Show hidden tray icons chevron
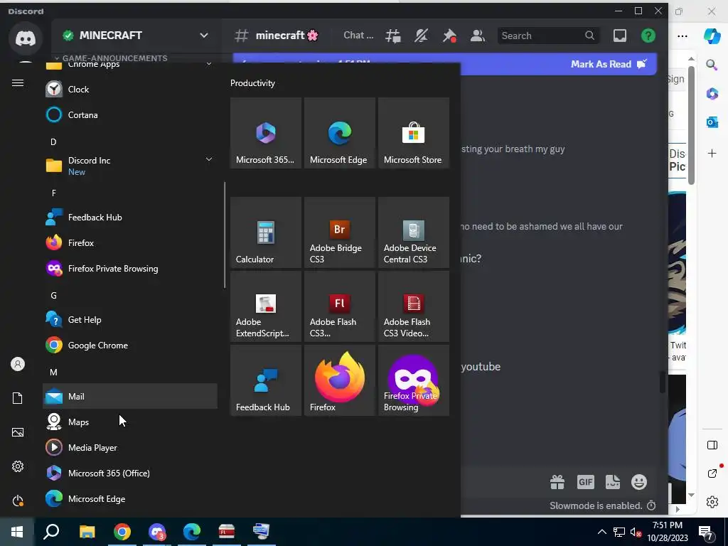Screen dimensions: 728x546 click(601, 532)
